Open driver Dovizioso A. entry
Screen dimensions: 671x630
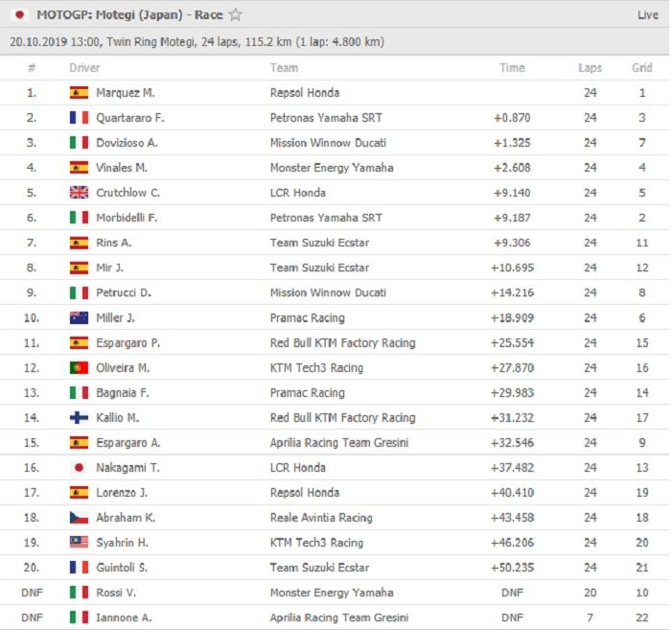pyautogui.click(x=127, y=143)
